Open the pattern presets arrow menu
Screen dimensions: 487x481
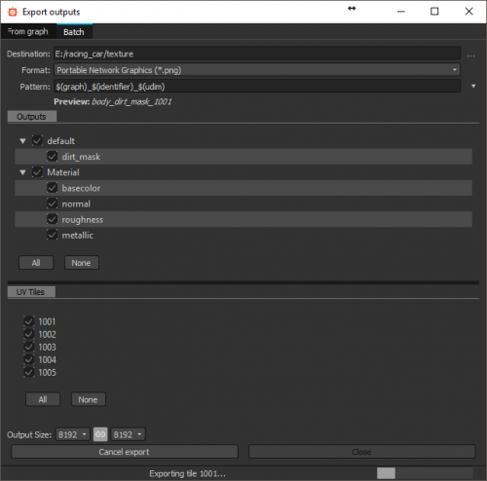pyautogui.click(x=473, y=86)
